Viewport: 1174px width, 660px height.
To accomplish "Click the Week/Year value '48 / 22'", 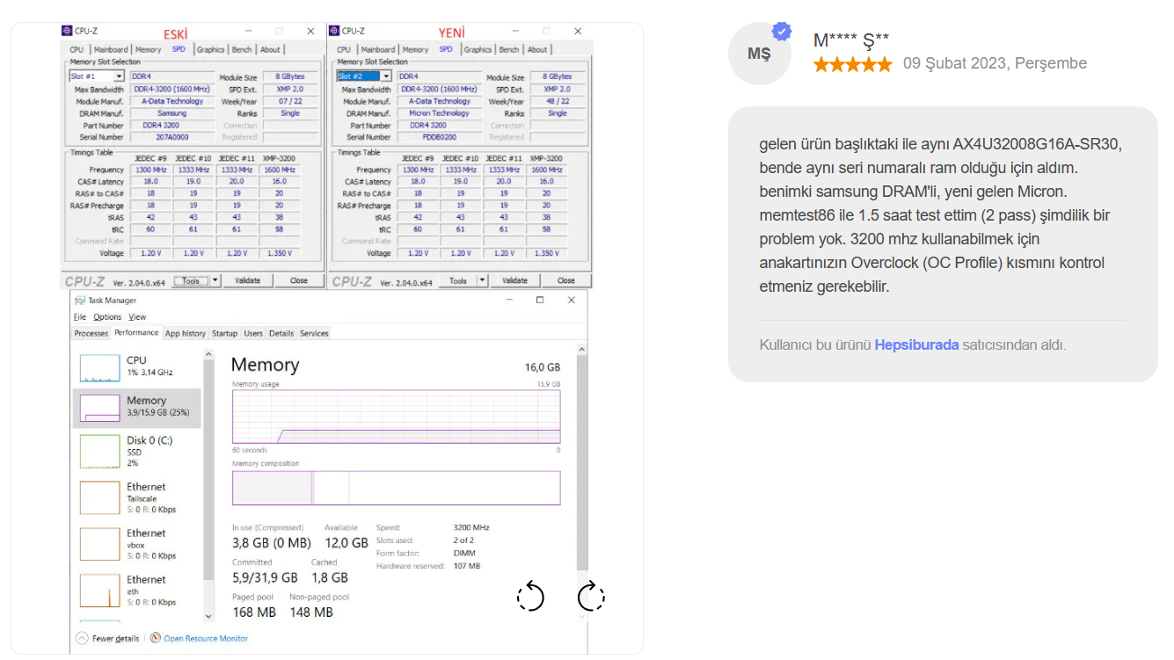I will [558, 101].
